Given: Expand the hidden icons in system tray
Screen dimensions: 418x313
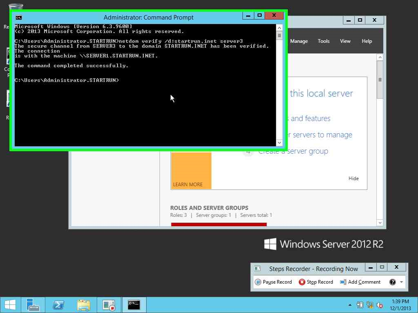Looking at the screenshot, I should point(349,305).
